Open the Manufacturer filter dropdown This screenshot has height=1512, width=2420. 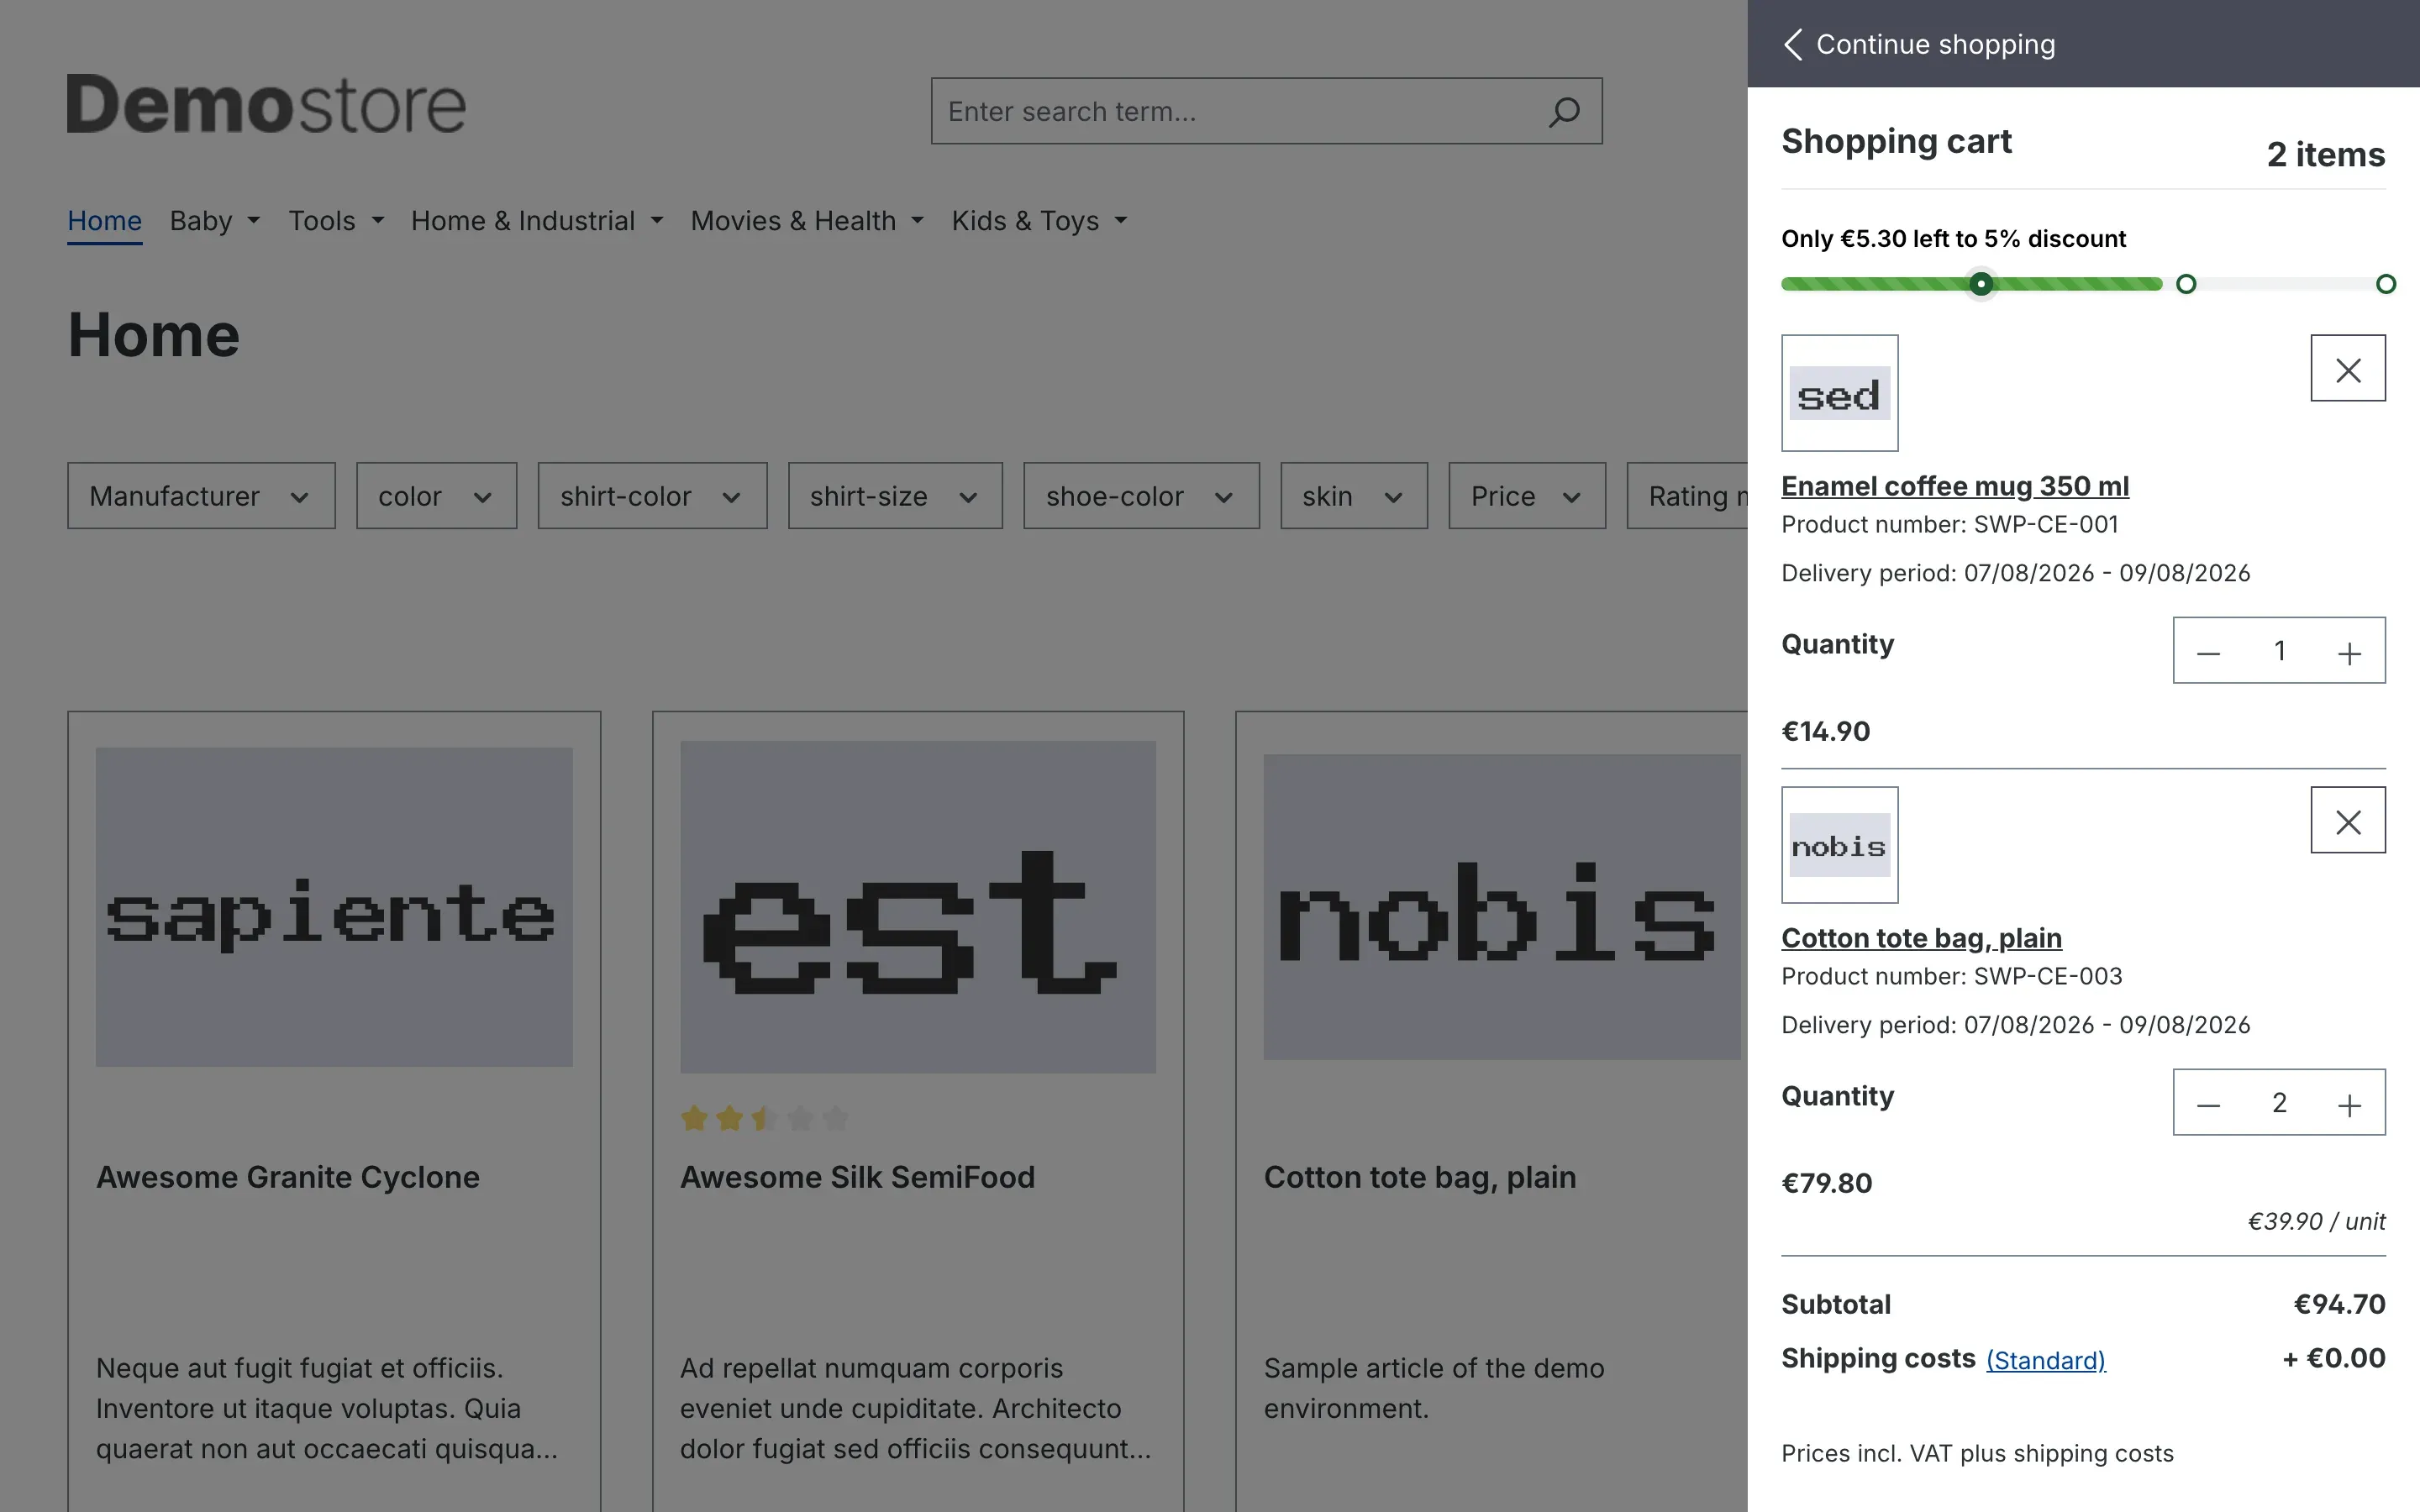tap(201, 496)
